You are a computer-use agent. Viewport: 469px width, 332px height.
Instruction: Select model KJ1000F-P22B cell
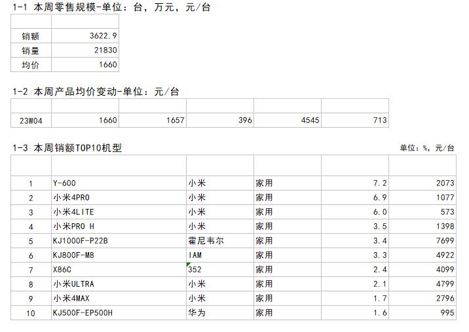coord(119,241)
